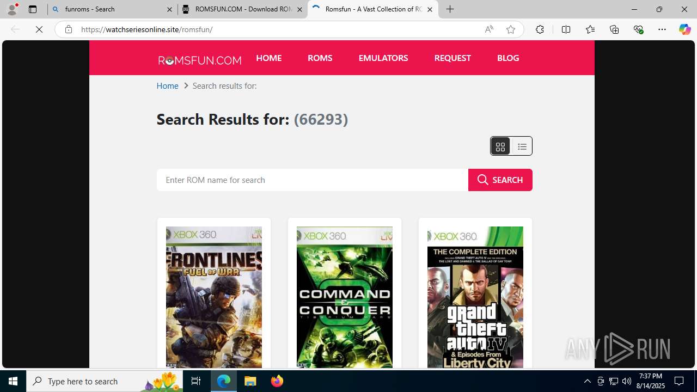This screenshot has width=697, height=392.
Task: Open the taskbar clock 7:37 PM
Action: coord(651,381)
